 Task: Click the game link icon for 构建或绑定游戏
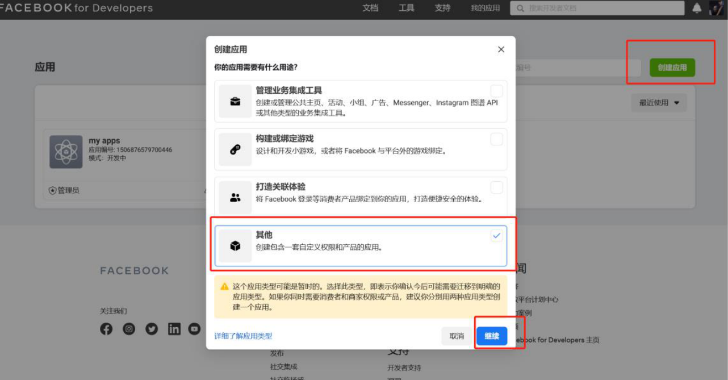pos(235,149)
